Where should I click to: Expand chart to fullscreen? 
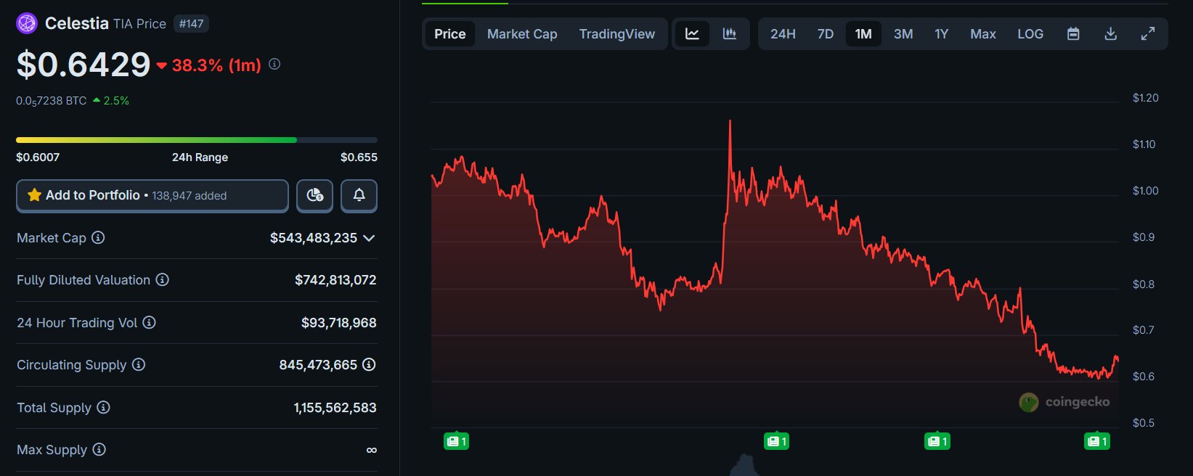1148,34
